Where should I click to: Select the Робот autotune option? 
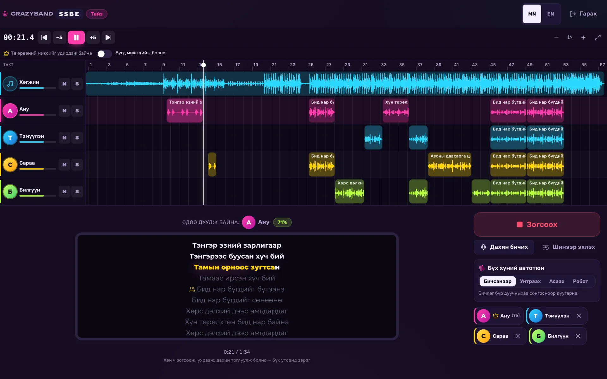point(580,281)
